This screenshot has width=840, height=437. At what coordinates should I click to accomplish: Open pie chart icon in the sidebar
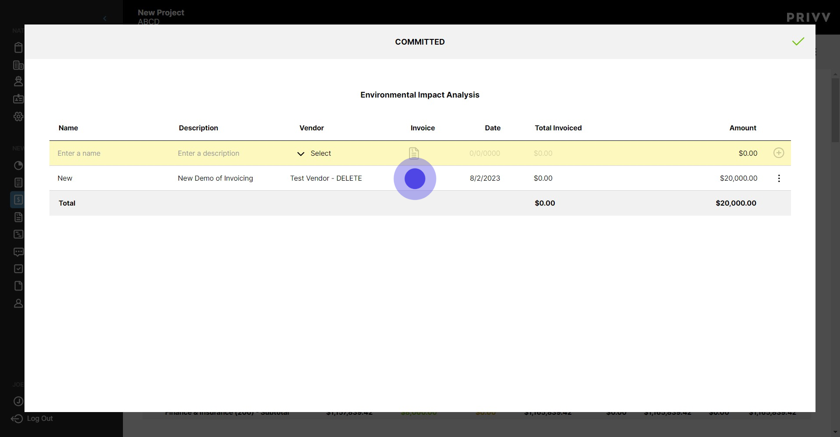coord(18,165)
